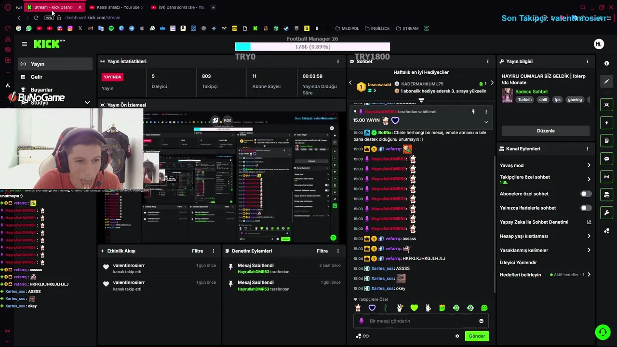Switch to Daha sonra izle YouTube tab
Viewport: 617px width, 347px height.
tap(178, 7)
